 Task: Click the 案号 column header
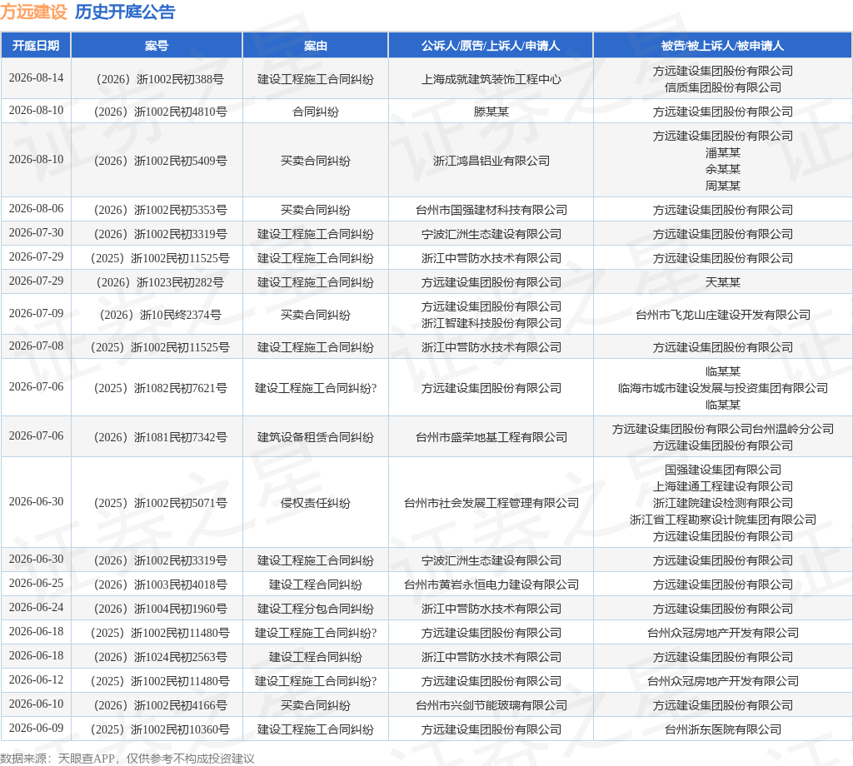point(157,46)
